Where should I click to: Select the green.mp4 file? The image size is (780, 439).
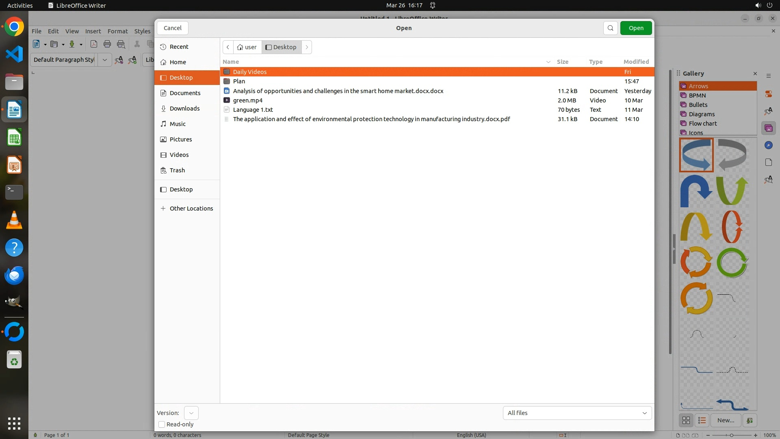pos(247,100)
